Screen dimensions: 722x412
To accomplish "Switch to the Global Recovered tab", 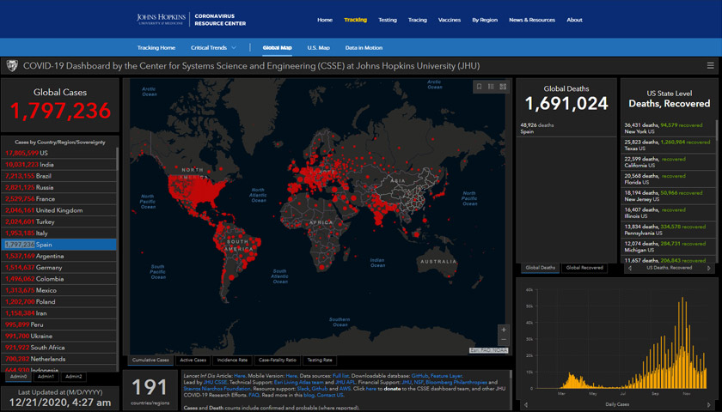I will coord(584,268).
